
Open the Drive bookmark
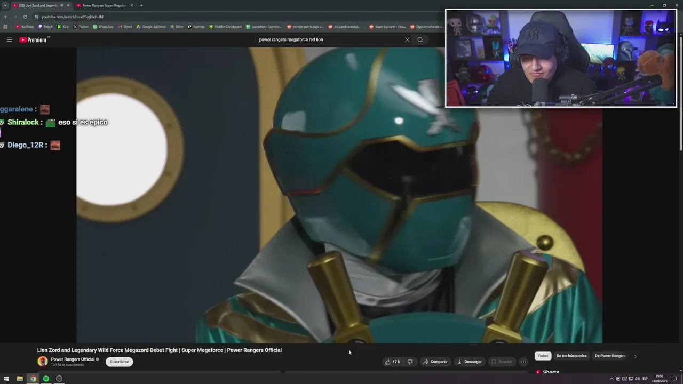(x=177, y=27)
